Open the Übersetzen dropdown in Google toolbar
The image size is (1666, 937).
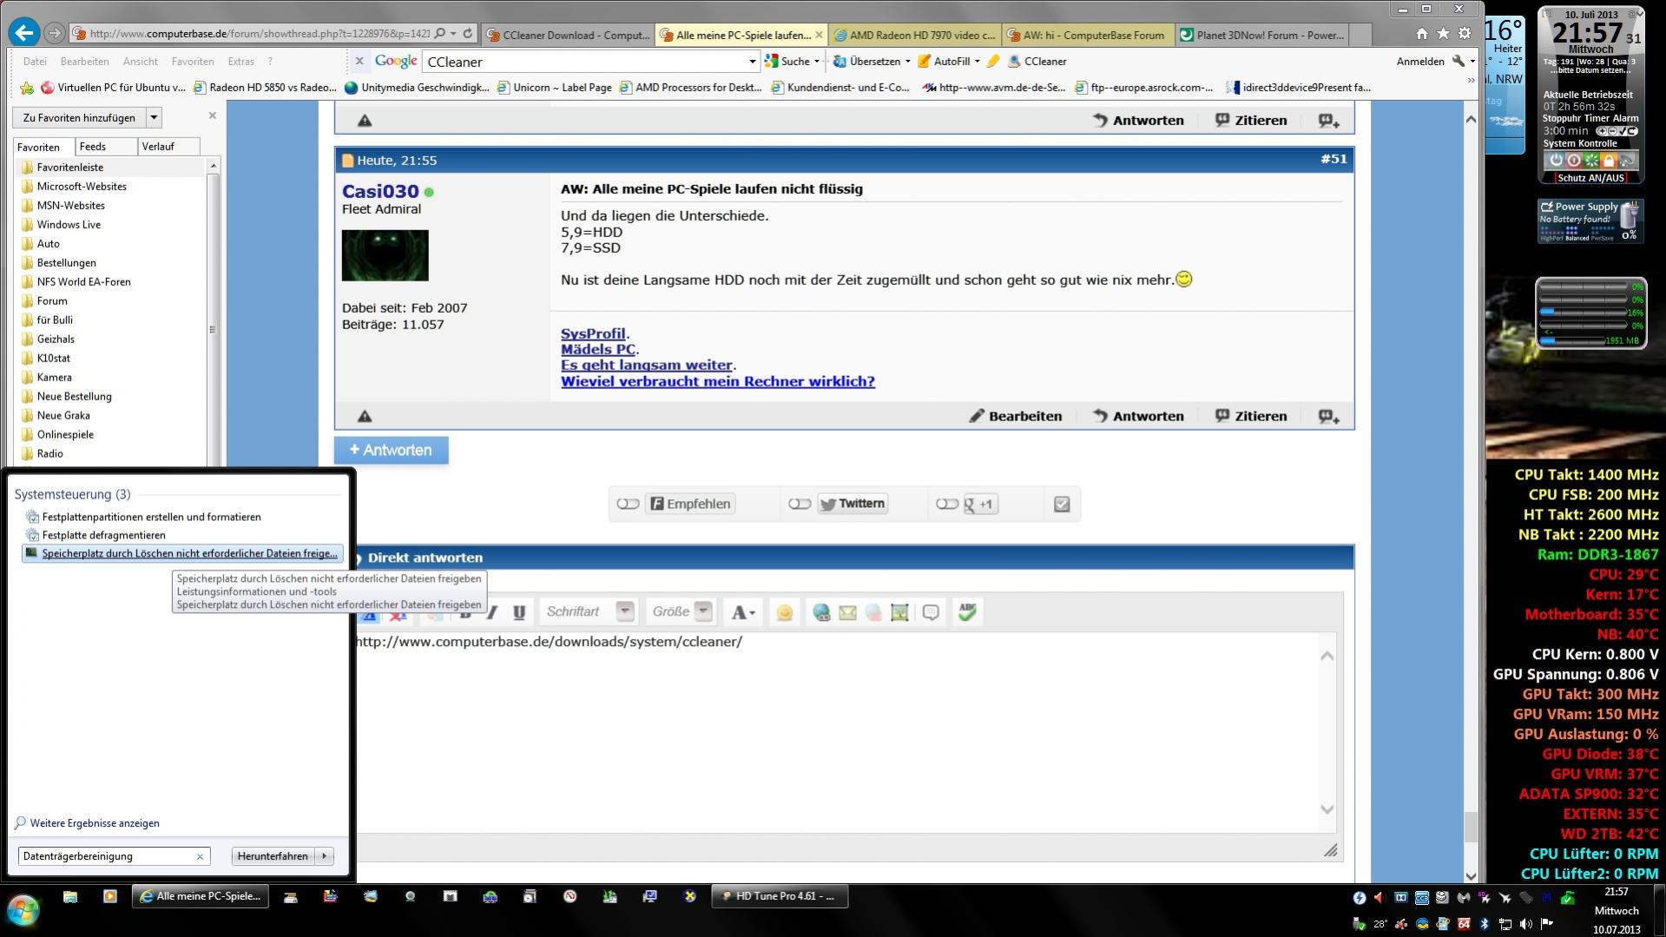(x=907, y=62)
